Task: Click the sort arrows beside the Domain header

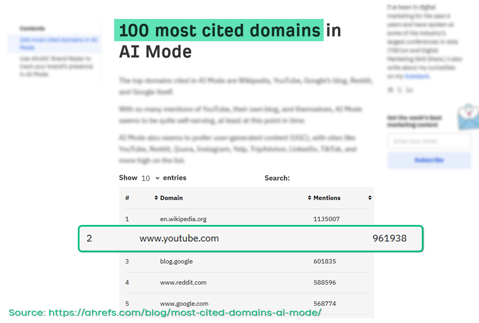Action: [156, 198]
